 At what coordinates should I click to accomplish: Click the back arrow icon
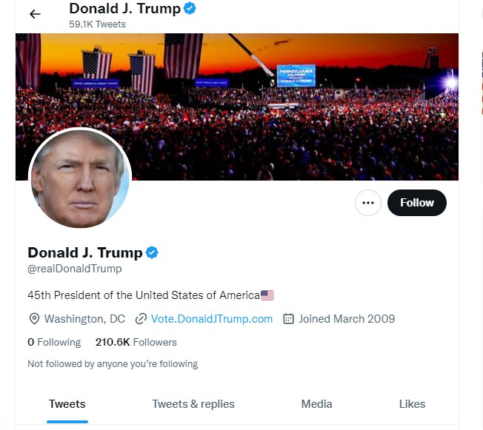tap(35, 14)
